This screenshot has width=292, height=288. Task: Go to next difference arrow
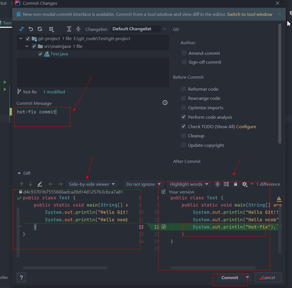pos(31,184)
